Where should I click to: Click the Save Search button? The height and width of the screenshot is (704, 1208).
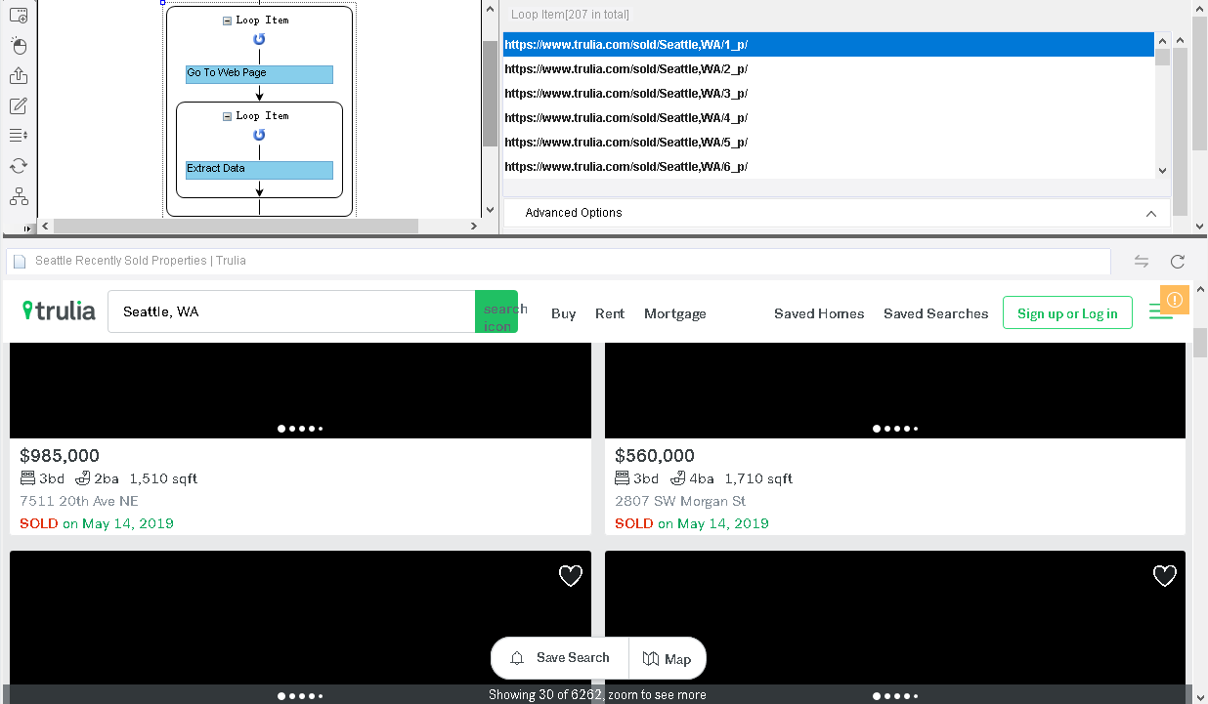click(560, 658)
